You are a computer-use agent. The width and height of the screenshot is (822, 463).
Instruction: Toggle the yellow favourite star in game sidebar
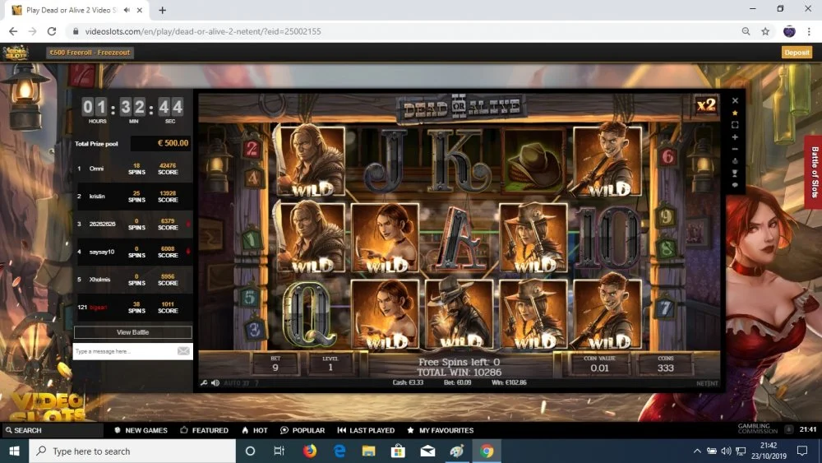tap(735, 113)
